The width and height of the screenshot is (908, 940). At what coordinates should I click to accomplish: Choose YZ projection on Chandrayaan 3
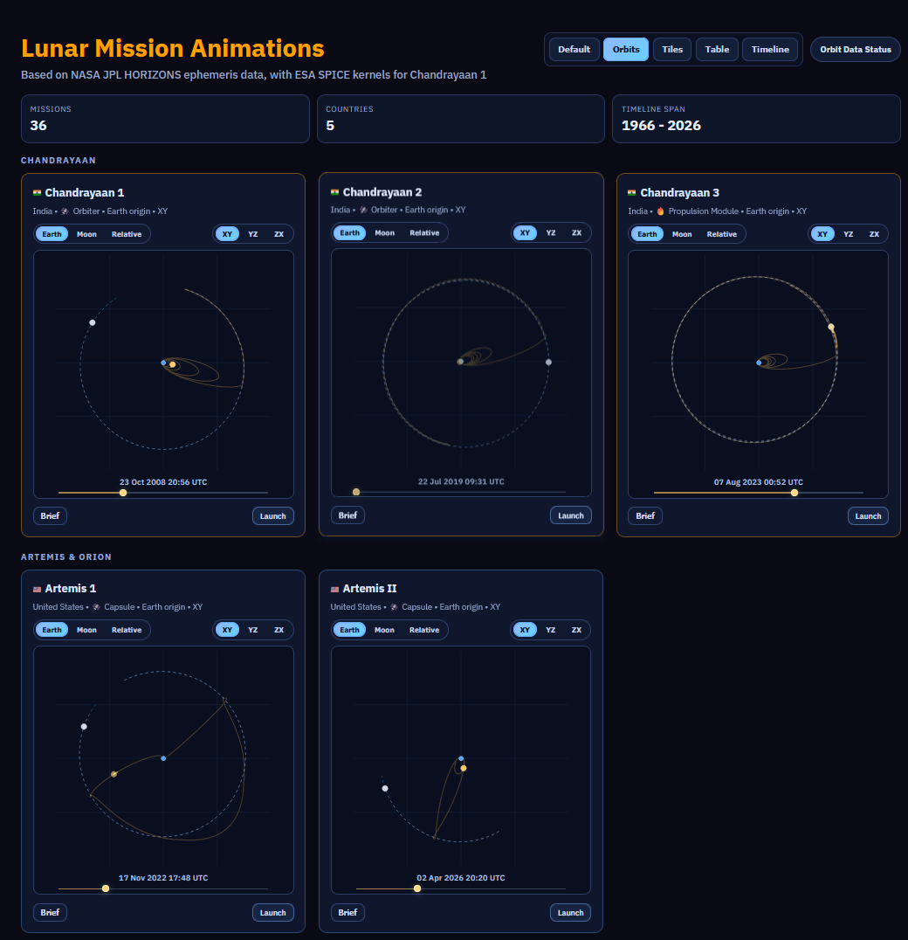[848, 233]
